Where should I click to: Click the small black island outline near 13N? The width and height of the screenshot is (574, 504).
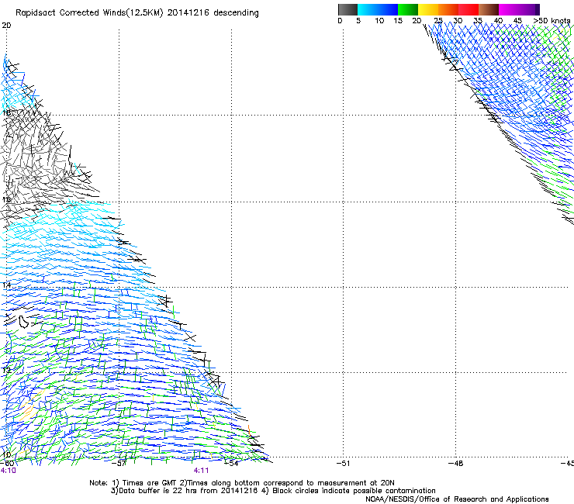(x=23, y=322)
